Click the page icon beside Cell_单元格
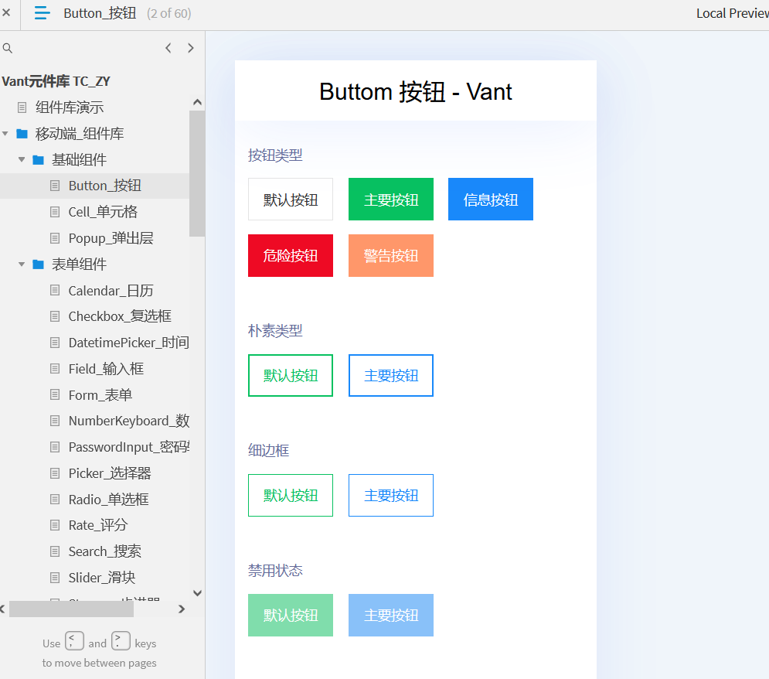Viewport: 769px width, 679px height. tap(55, 212)
